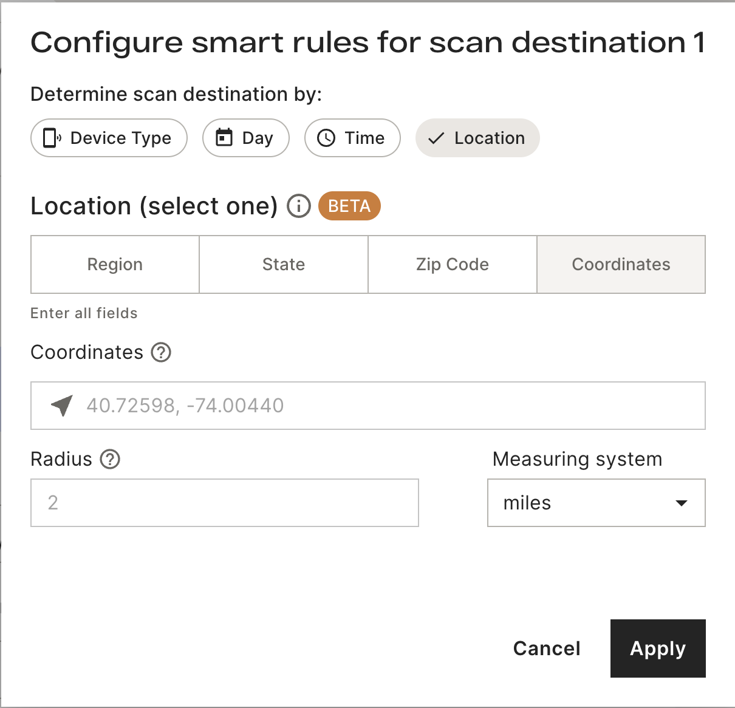Toggle the Time rule chip
This screenshot has height=708, width=735.
pyautogui.click(x=352, y=138)
